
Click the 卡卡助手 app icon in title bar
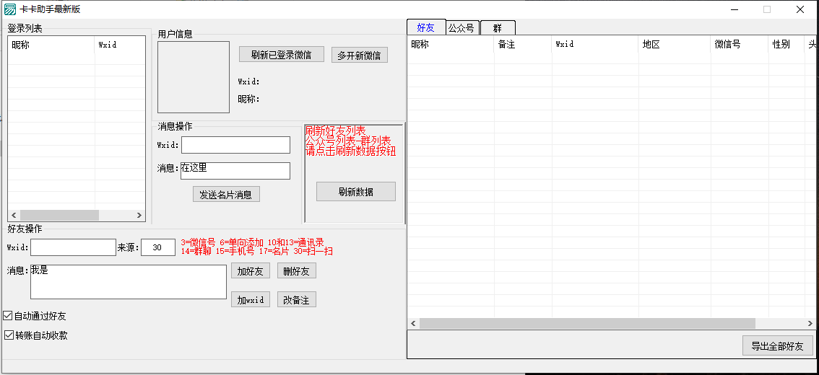click(10, 9)
